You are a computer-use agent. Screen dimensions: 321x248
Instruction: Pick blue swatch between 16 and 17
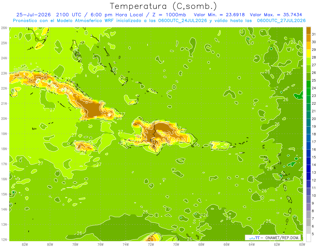coord(308,146)
